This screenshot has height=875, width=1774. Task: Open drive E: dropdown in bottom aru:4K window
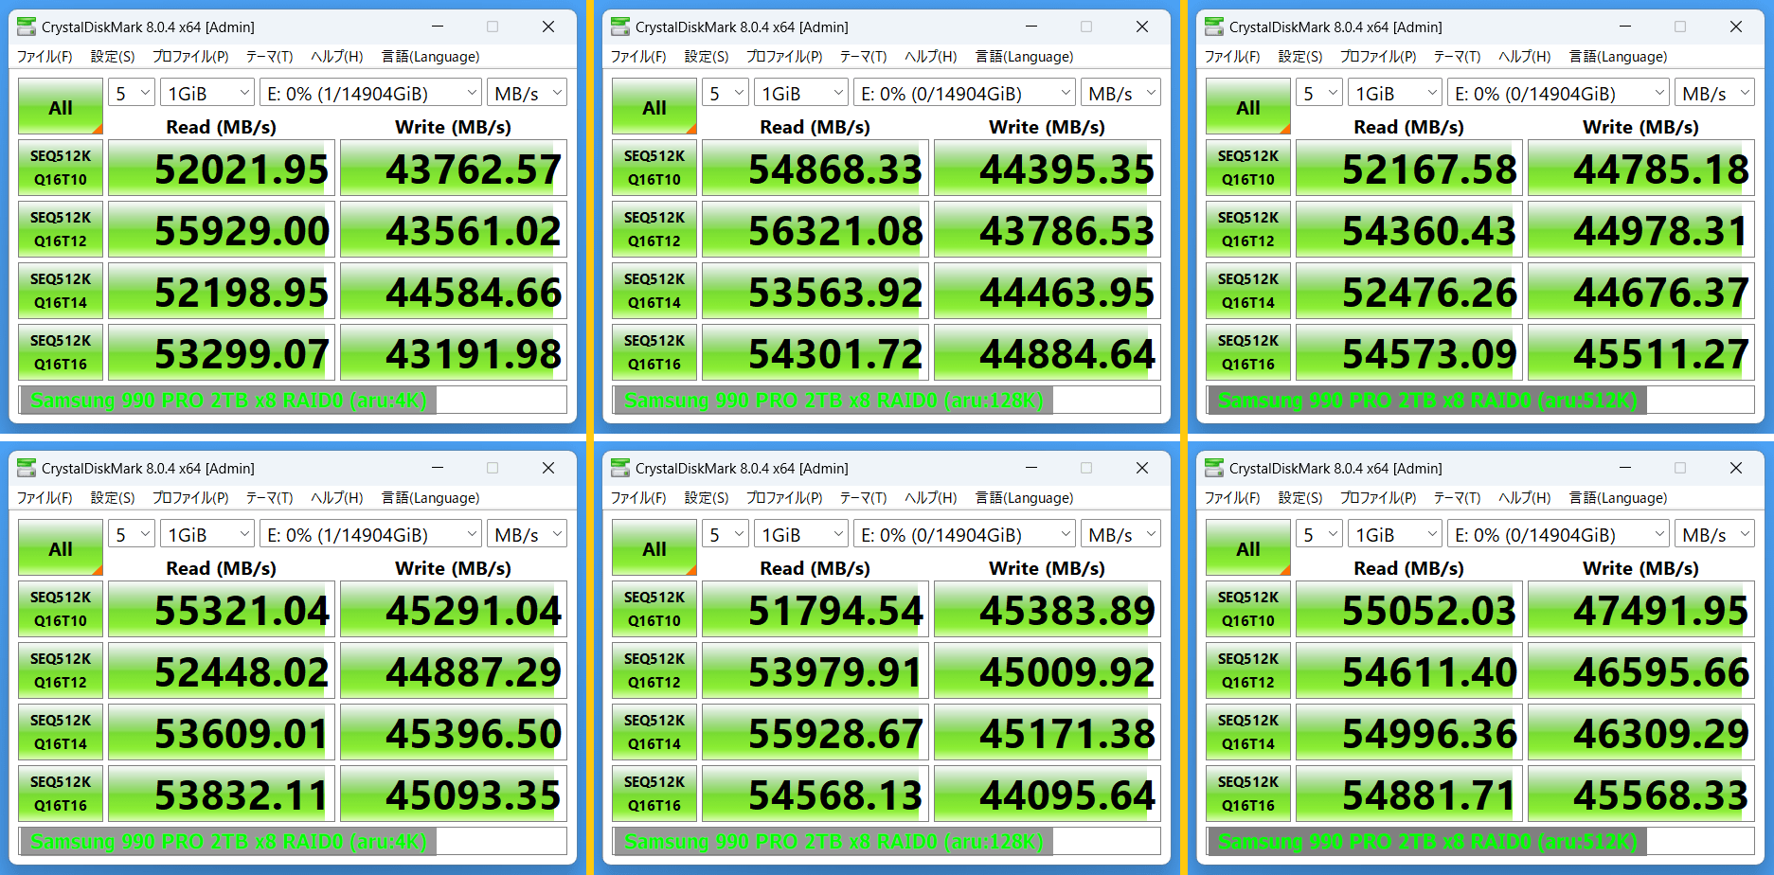click(x=370, y=534)
